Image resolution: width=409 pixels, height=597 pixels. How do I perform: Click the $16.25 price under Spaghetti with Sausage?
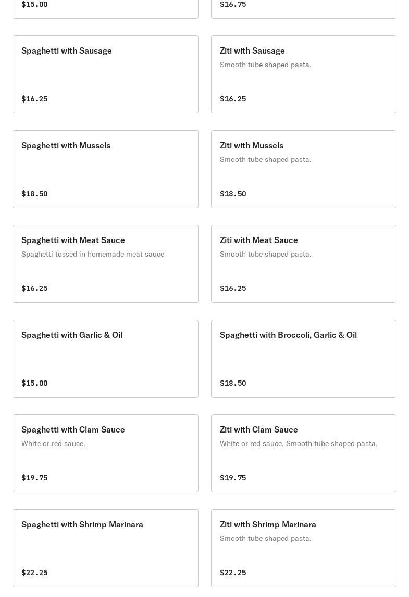(x=34, y=99)
